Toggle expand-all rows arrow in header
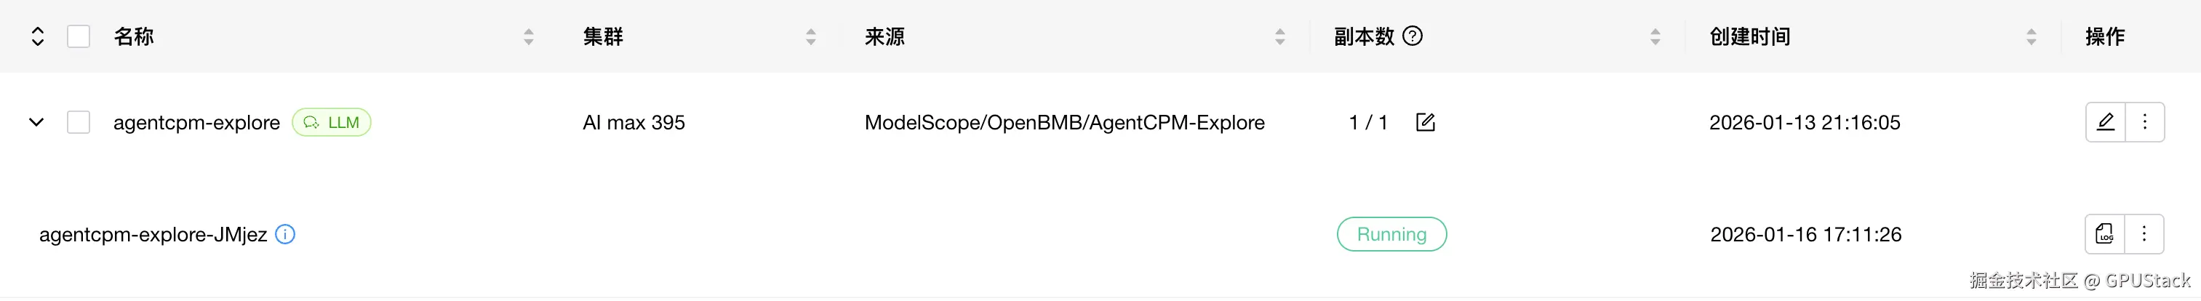 37,37
